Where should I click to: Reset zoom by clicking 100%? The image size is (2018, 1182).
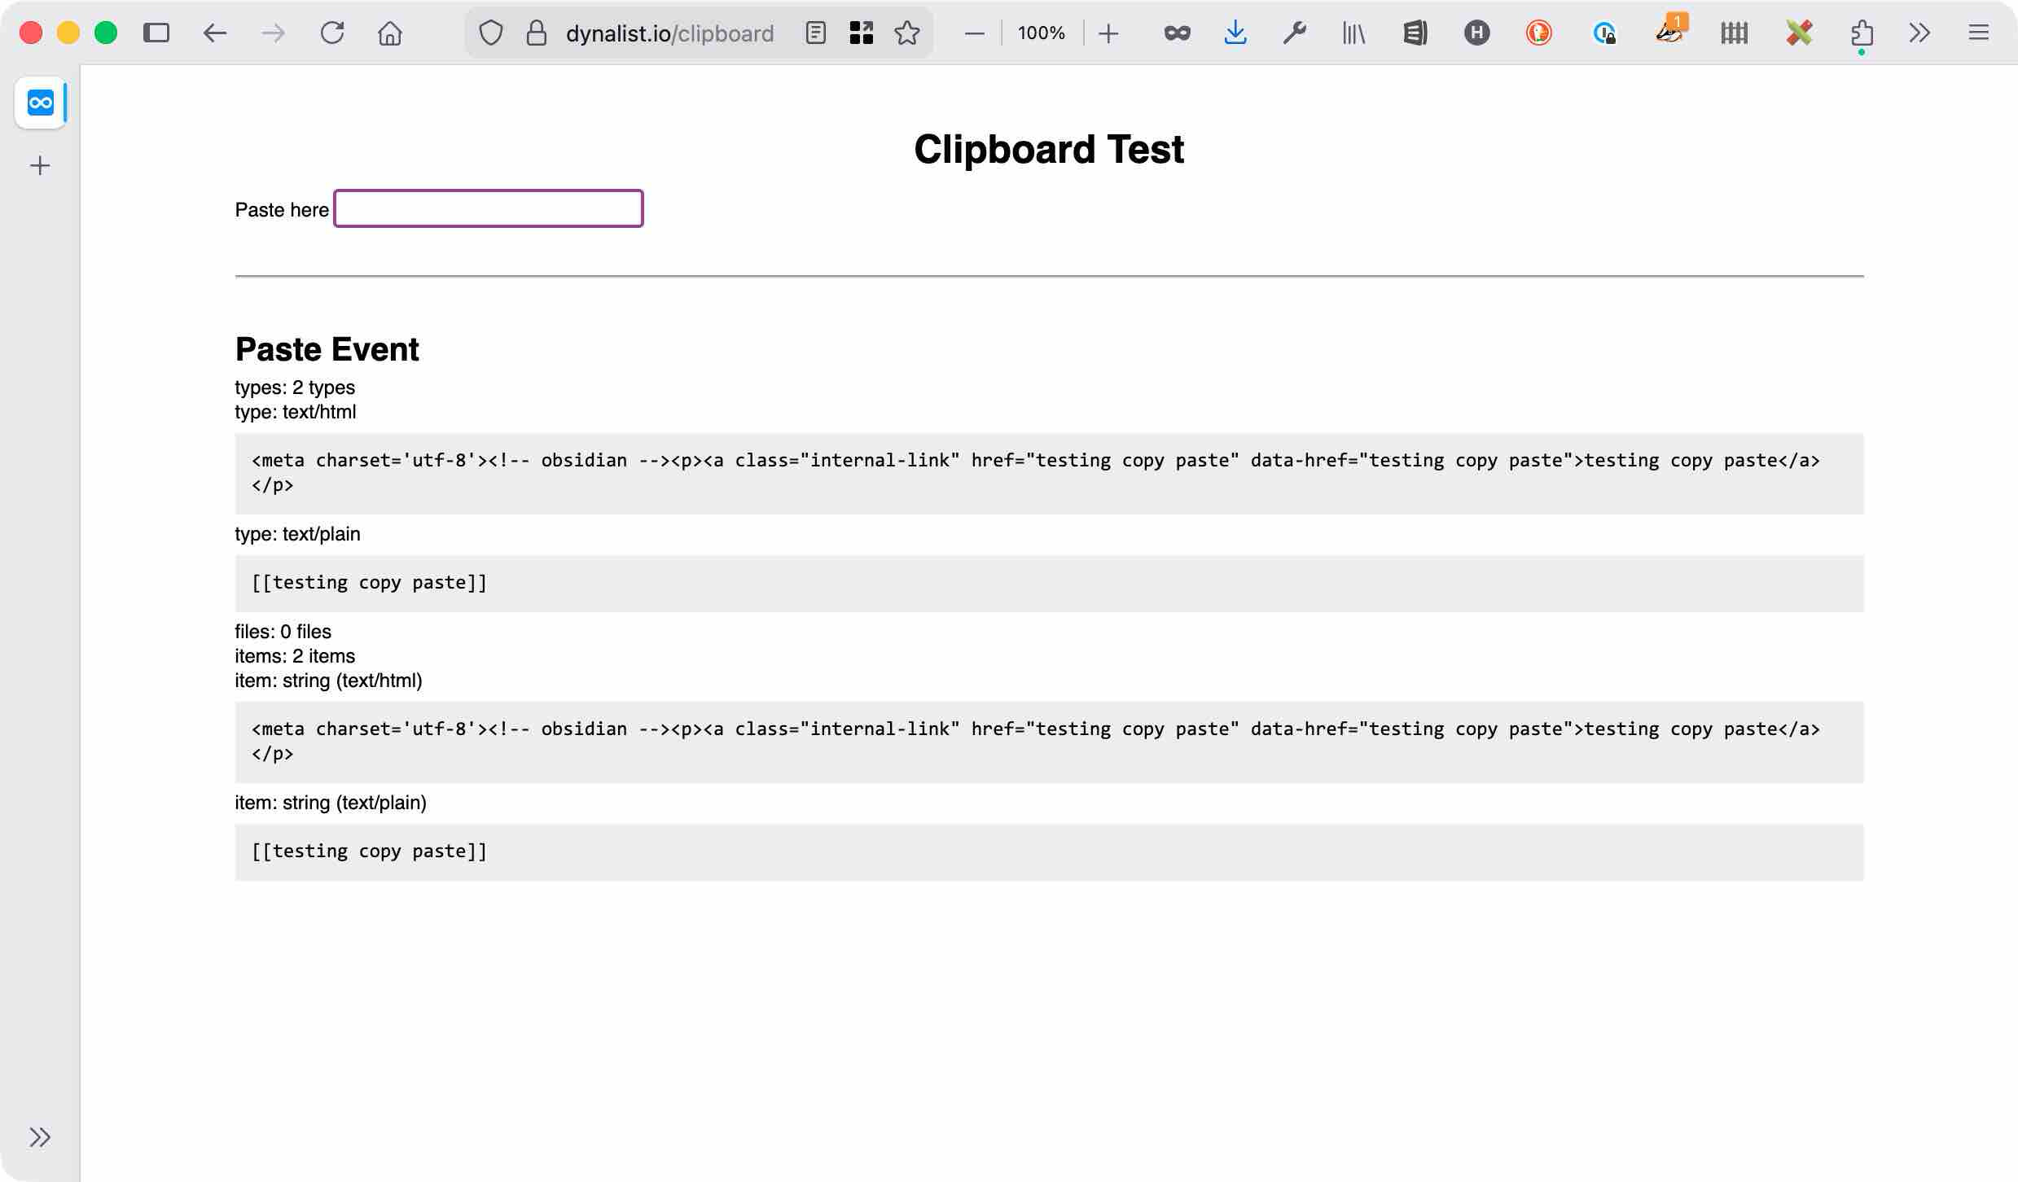(1041, 33)
